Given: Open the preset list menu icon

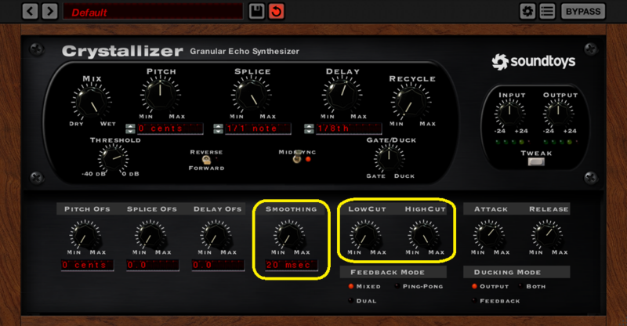Looking at the screenshot, I should coord(547,11).
